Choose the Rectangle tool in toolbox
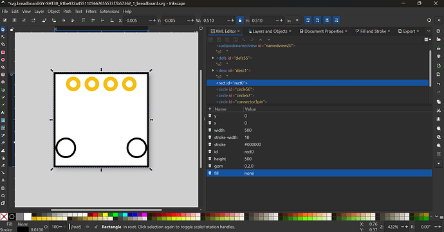The height and width of the screenshot is (232, 444). point(3,52)
